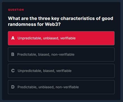This screenshot has width=123, height=102.
Task: Click the word 'randomness' in the heading
Action: 22,24
